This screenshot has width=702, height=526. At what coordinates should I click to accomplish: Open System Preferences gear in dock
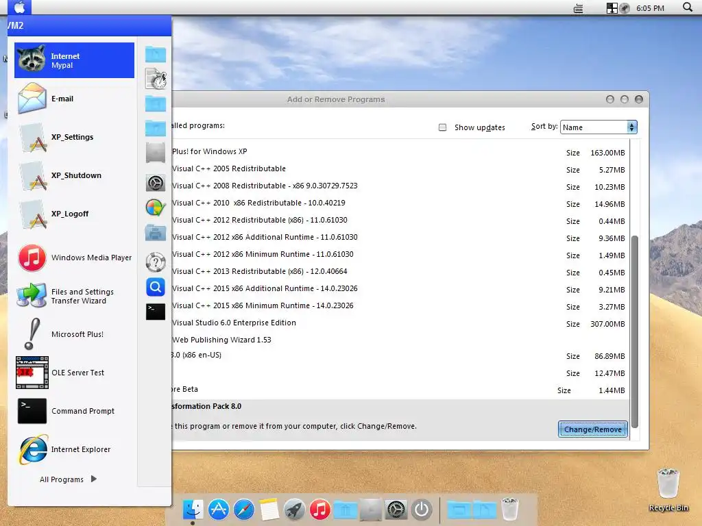(x=396, y=510)
